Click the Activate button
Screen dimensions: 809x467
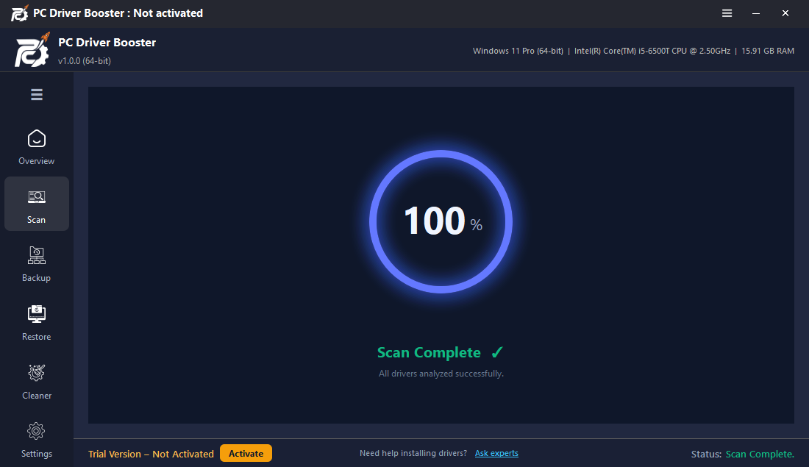coord(246,454)
